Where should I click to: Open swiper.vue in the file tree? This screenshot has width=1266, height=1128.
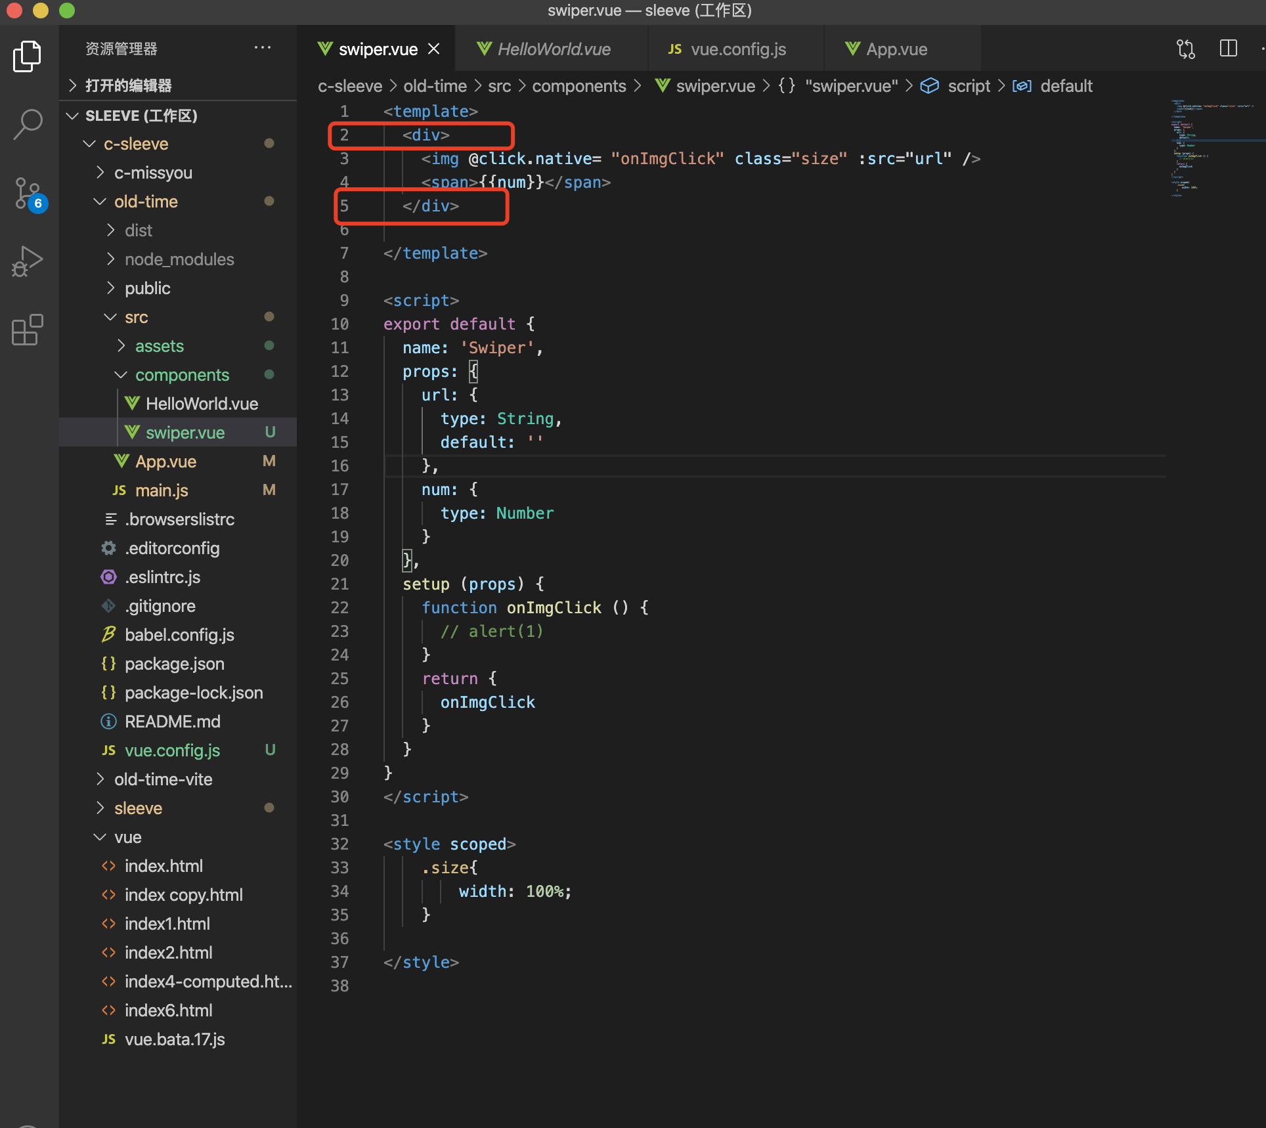177,432
